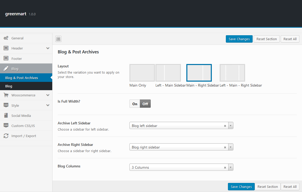302x192 pixels.
Task: Open the Blog & Post Archives submenu
Action: (x=22, y=78)
